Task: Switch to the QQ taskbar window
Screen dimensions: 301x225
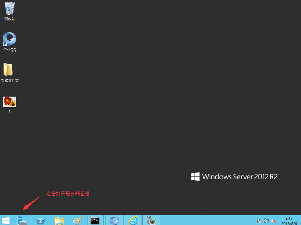Action: (x=114, y=221)
